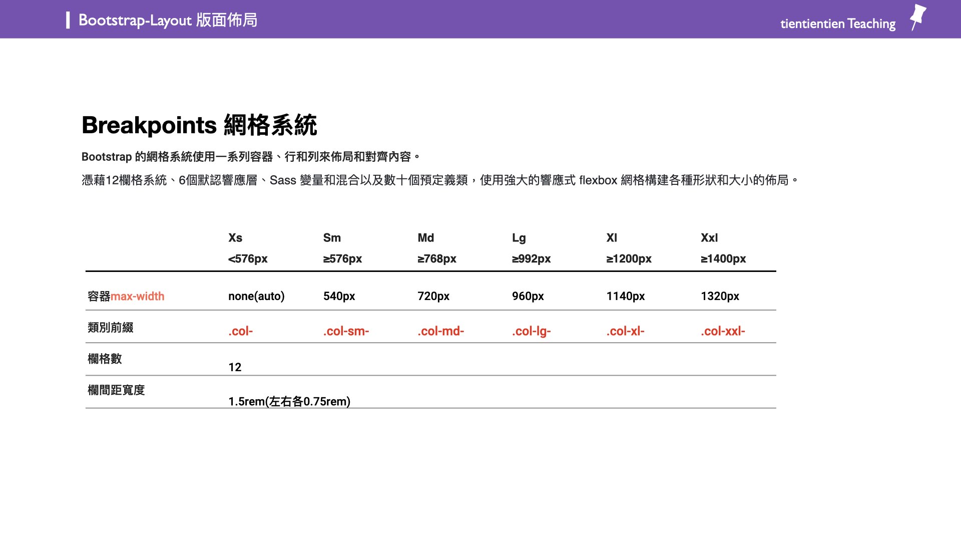Select the Lg breakpoint label
Viewport: 961px width, 541px height.
[x=518, y=237]
